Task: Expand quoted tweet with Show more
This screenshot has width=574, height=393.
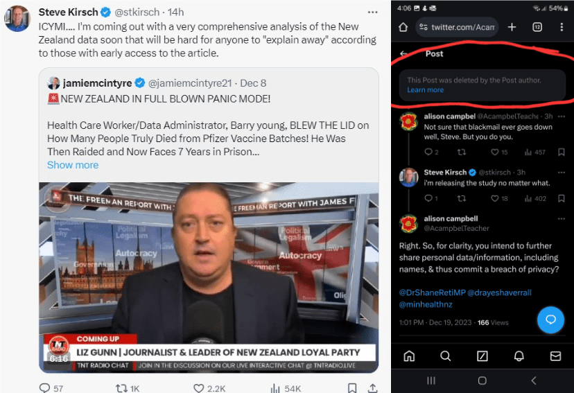Action: coord(73,165)
